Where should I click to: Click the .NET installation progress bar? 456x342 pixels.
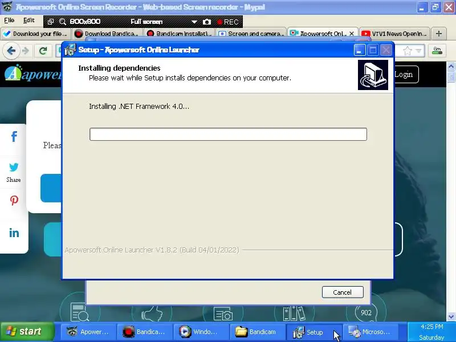229,134
